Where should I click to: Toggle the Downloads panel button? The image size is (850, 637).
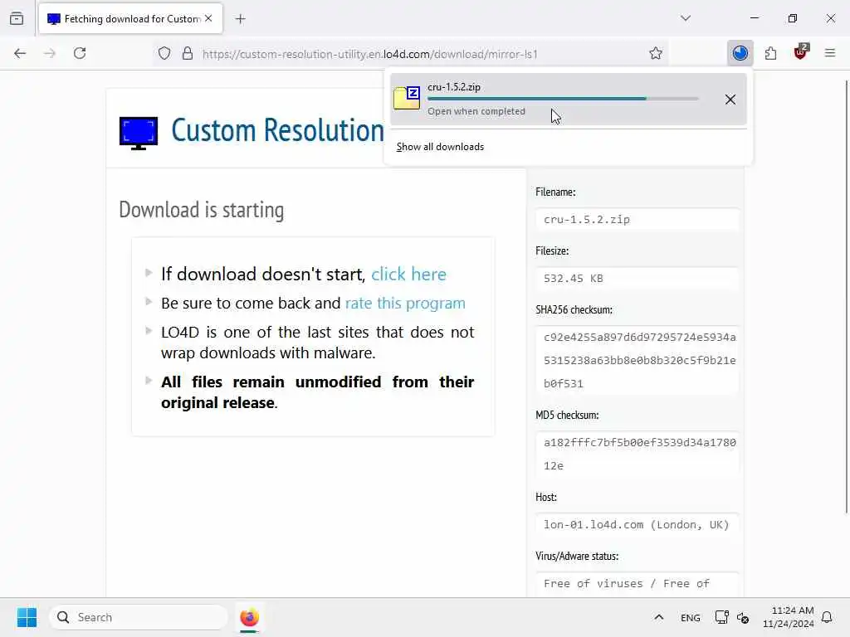[740, 53]
